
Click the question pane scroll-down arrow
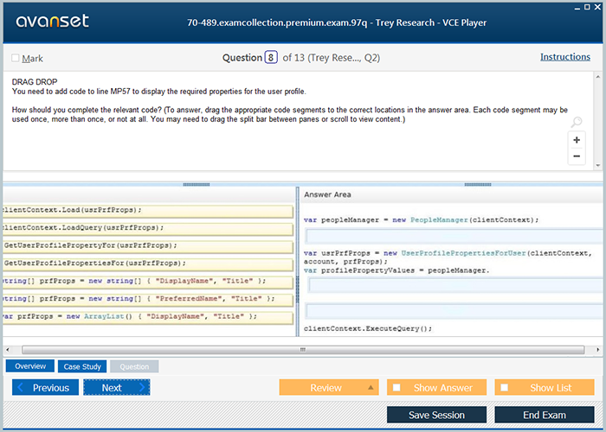coord(598,166)
